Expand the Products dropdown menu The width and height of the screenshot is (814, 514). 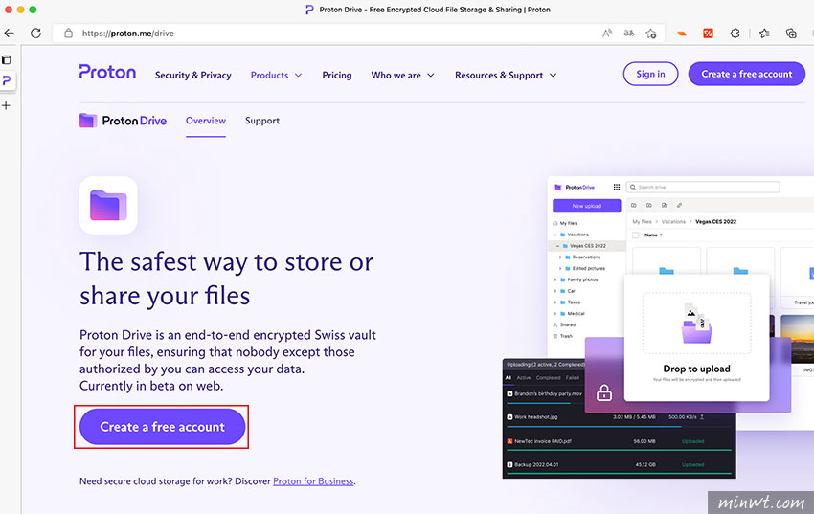(276, 75)
